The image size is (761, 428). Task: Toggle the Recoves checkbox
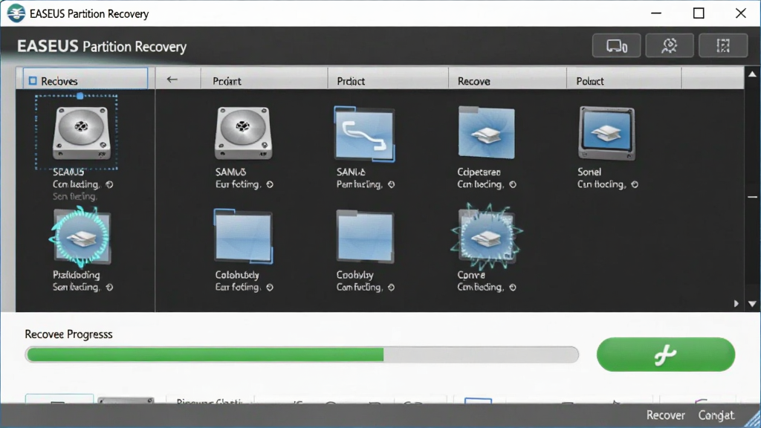pyautogui.click(x=33, y=81)
